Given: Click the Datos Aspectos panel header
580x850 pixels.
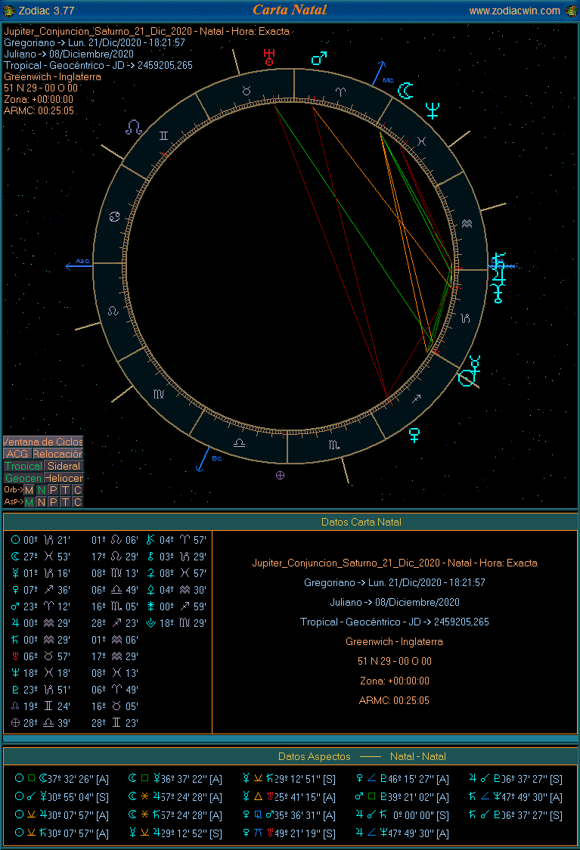Looking at the screenshot, I should [x=362, y=756].
